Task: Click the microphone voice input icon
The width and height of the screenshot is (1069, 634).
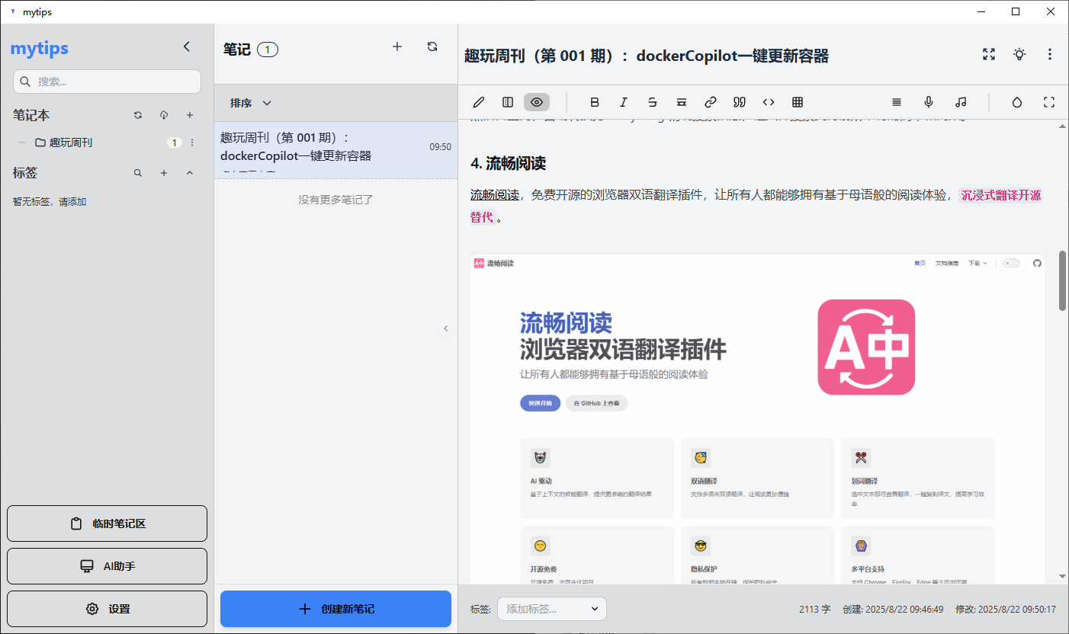Action: coord(929,102)
